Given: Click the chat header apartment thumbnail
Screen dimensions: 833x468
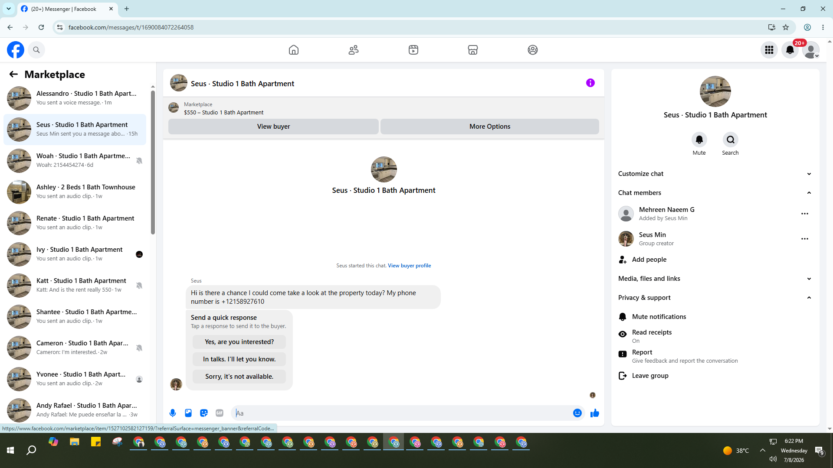Looking at the screenshot, I should (x=179, y=83).
